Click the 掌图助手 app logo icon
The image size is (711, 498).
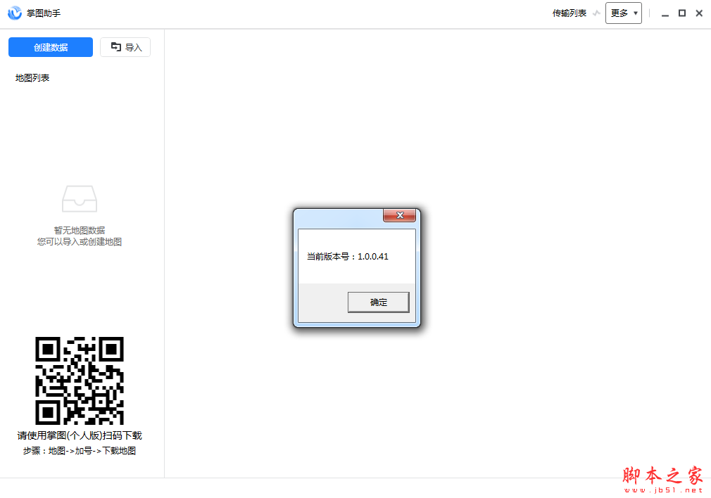(x=15, y=13)
